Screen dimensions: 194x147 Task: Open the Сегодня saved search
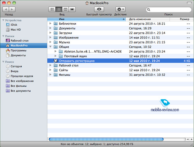click(x=14, y=66)
